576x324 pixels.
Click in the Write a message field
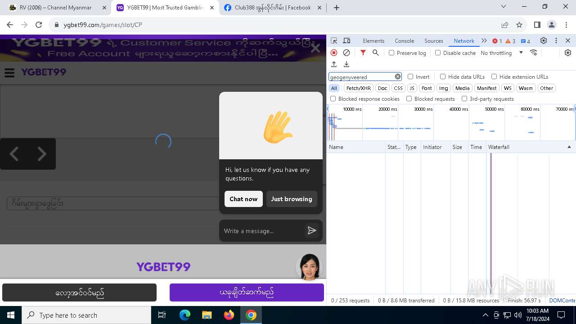coord(263,231)
